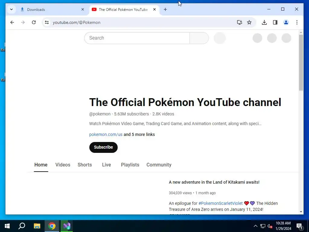Open video 'A new adventure in the Land of Kitakami awaits!'
309x232 pixels.
click(x=214, y=182)
